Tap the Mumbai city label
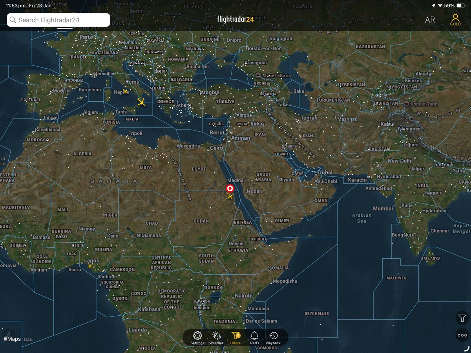Viewport: 471px width, 353px height. coord(383,209)
